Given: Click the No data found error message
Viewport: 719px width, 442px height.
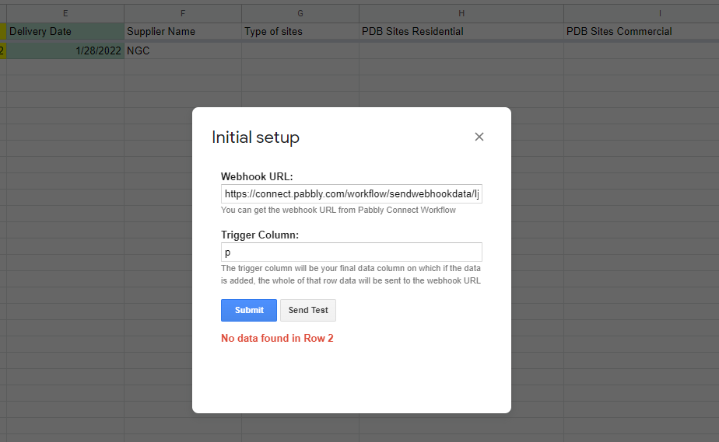Looking at the screenshot, I should (x=277, y=338).
